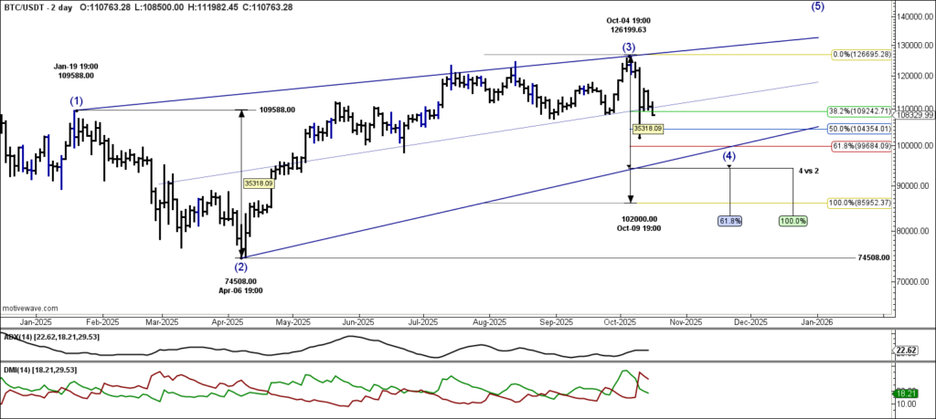936x419 pixels.
Task: Click 130000.00 on the price axis
Action: click(x=916, y=46)
